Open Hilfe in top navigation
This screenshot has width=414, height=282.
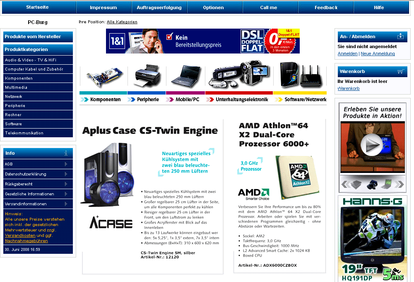(x=379, y=7)
